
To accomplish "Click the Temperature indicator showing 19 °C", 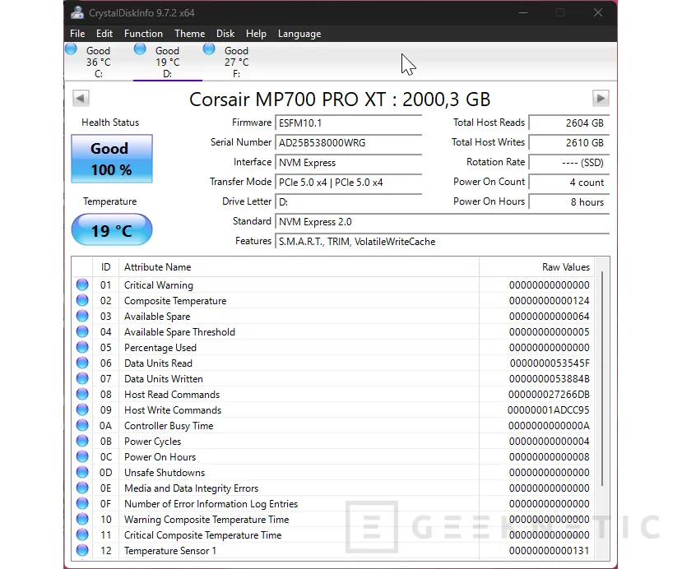I will pos(111,230).
